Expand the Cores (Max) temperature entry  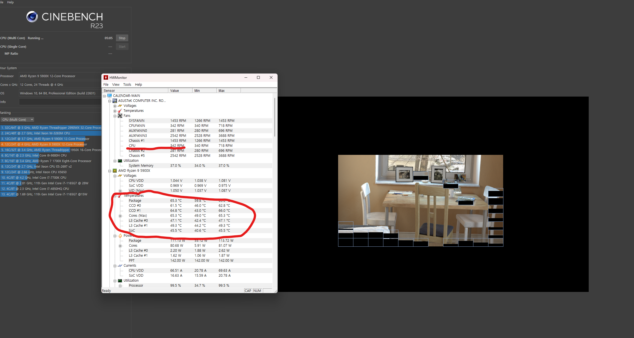[x=120, y=216]
